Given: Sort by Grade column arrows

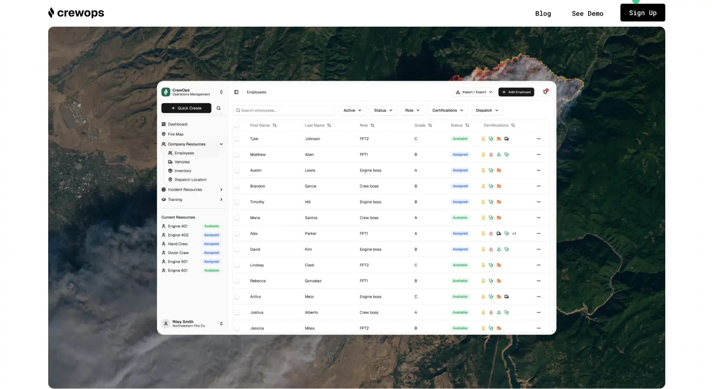Looking at the screenshot, I should [430, 125].
